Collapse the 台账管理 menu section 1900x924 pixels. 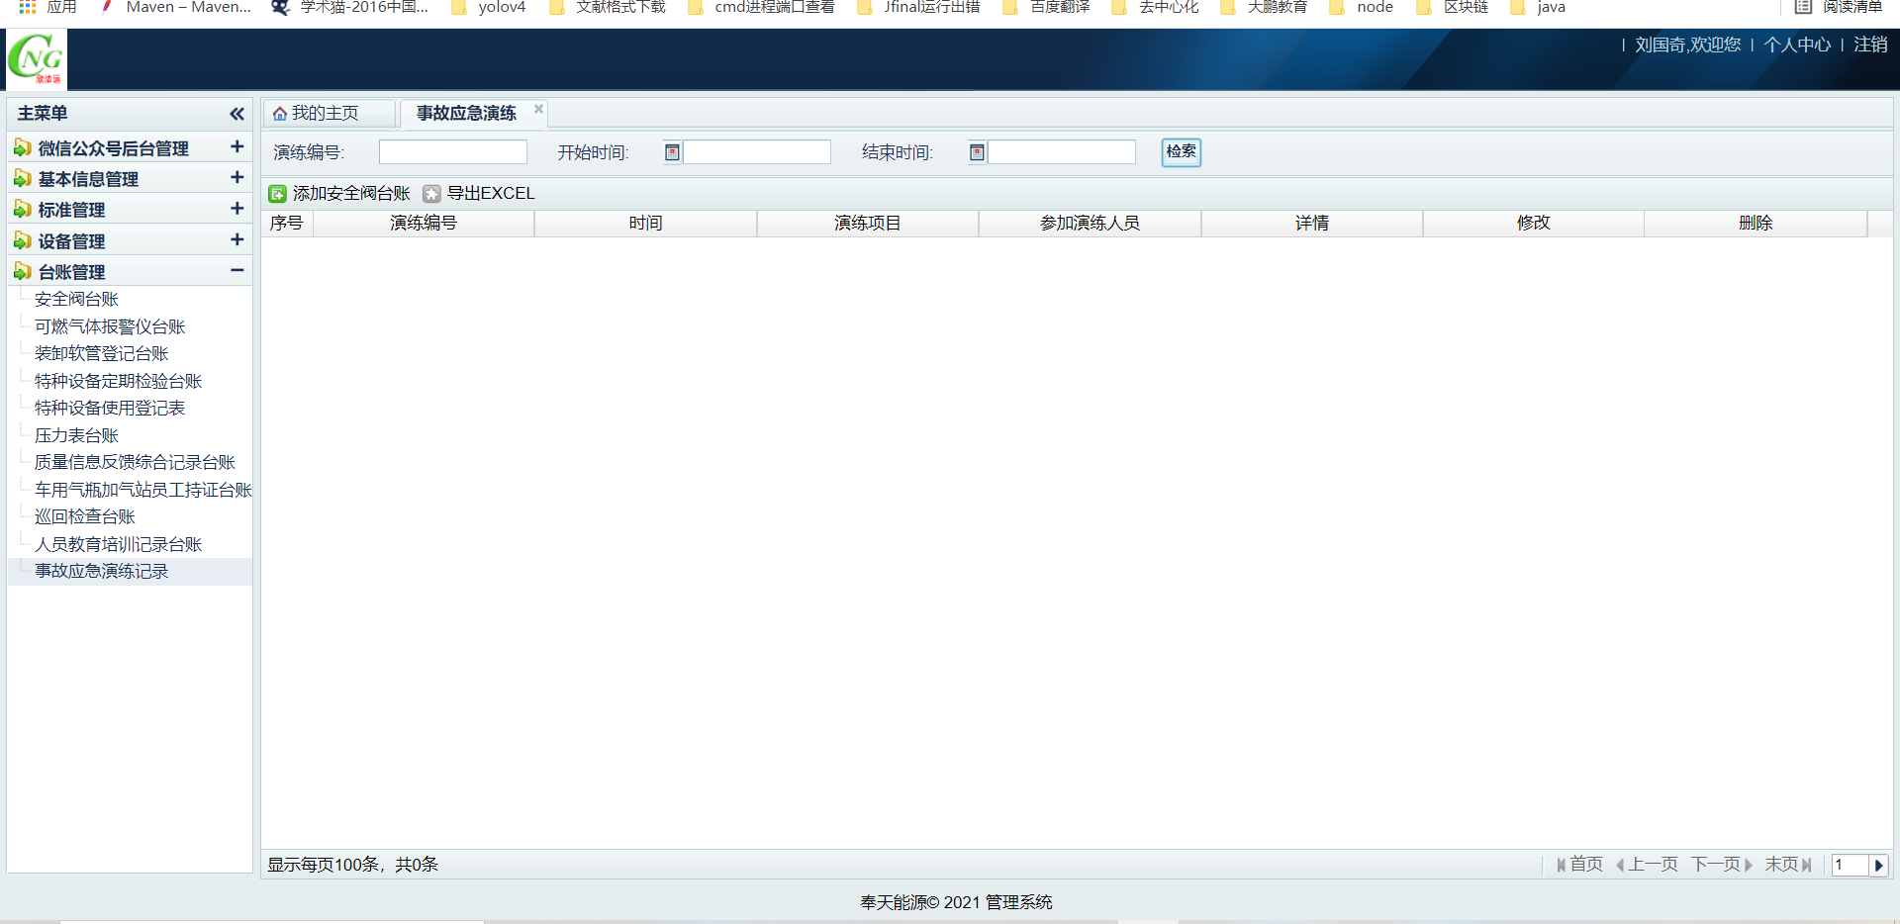coord(237,271)
